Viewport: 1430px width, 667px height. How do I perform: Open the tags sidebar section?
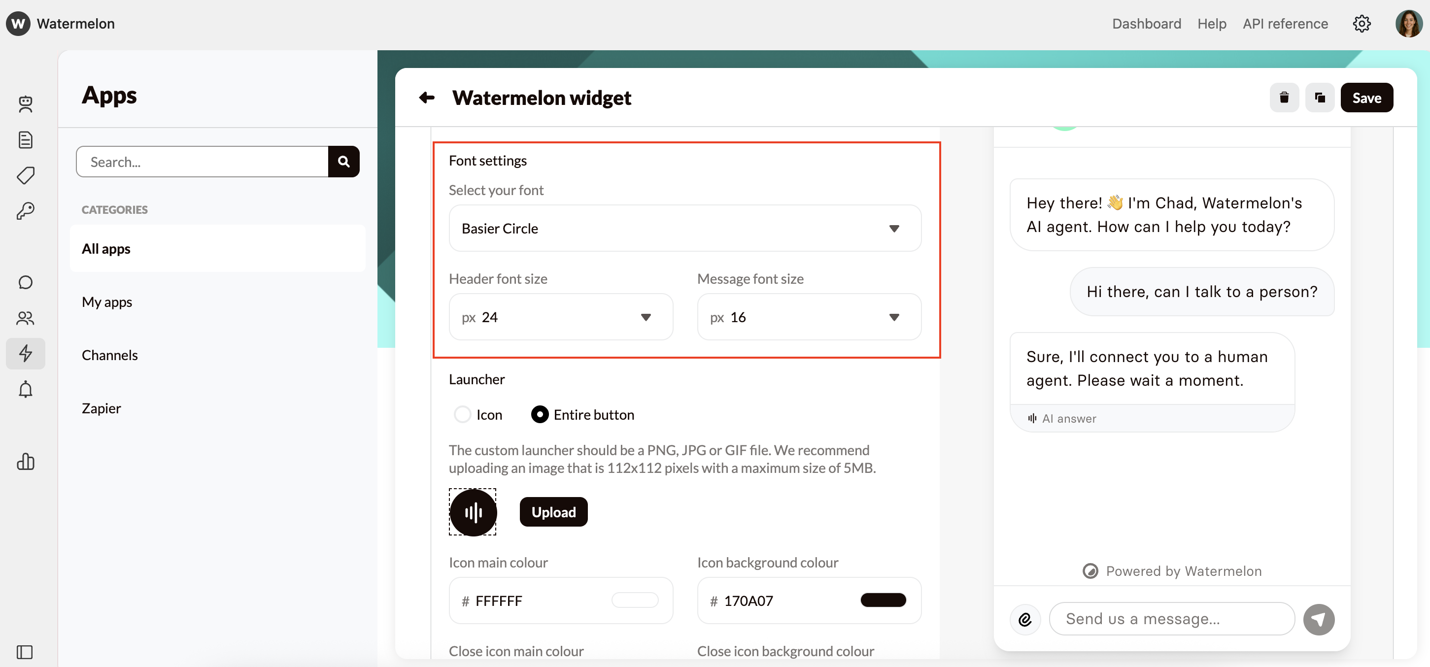click(x=26, y=175)
